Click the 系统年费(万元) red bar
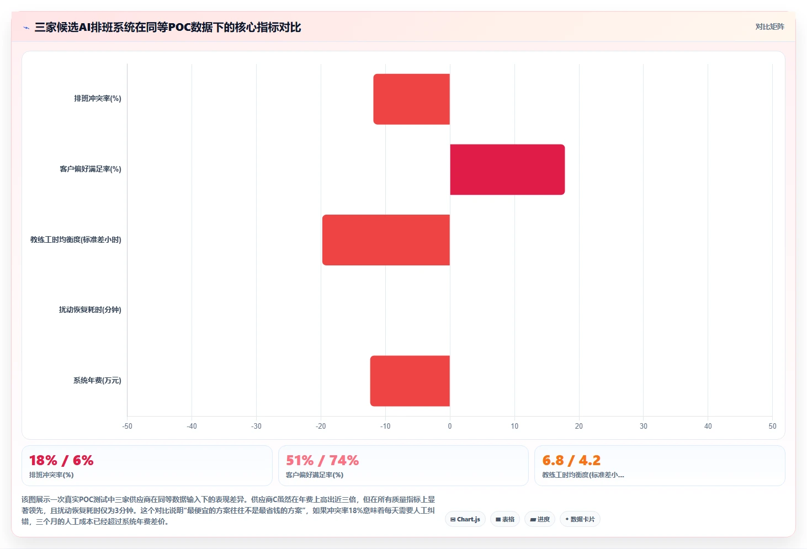 [x=410, y=381]
